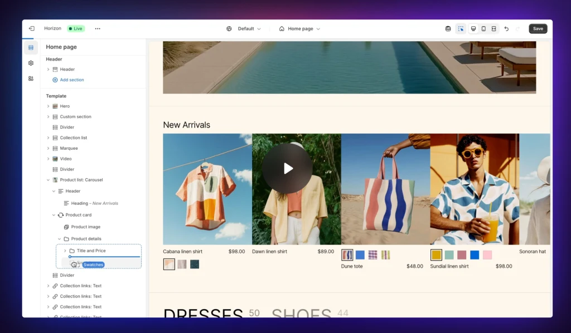Play the video on Dawn linen shirt

click(288, 168)
